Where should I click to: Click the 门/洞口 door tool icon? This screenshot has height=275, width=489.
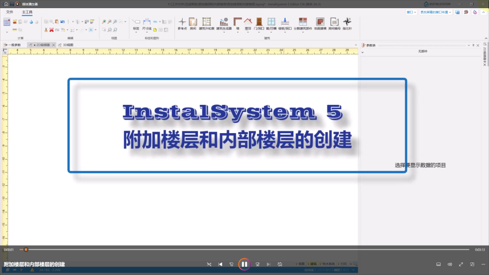[258, 23]
